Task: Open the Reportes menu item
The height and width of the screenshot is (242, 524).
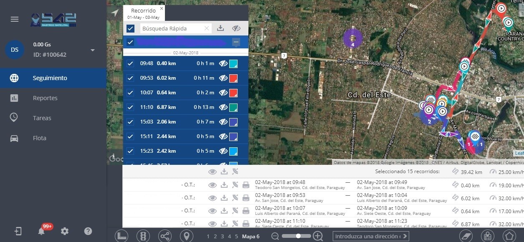Action: coord(45,98)
